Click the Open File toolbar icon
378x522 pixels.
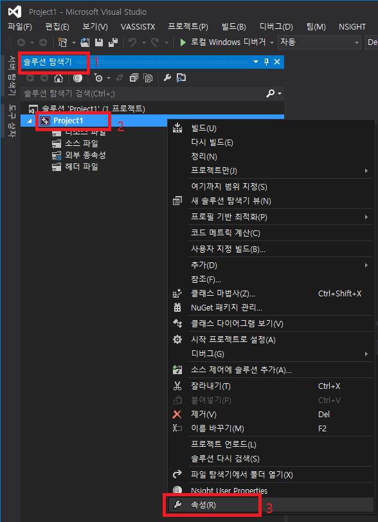point(85,42)
